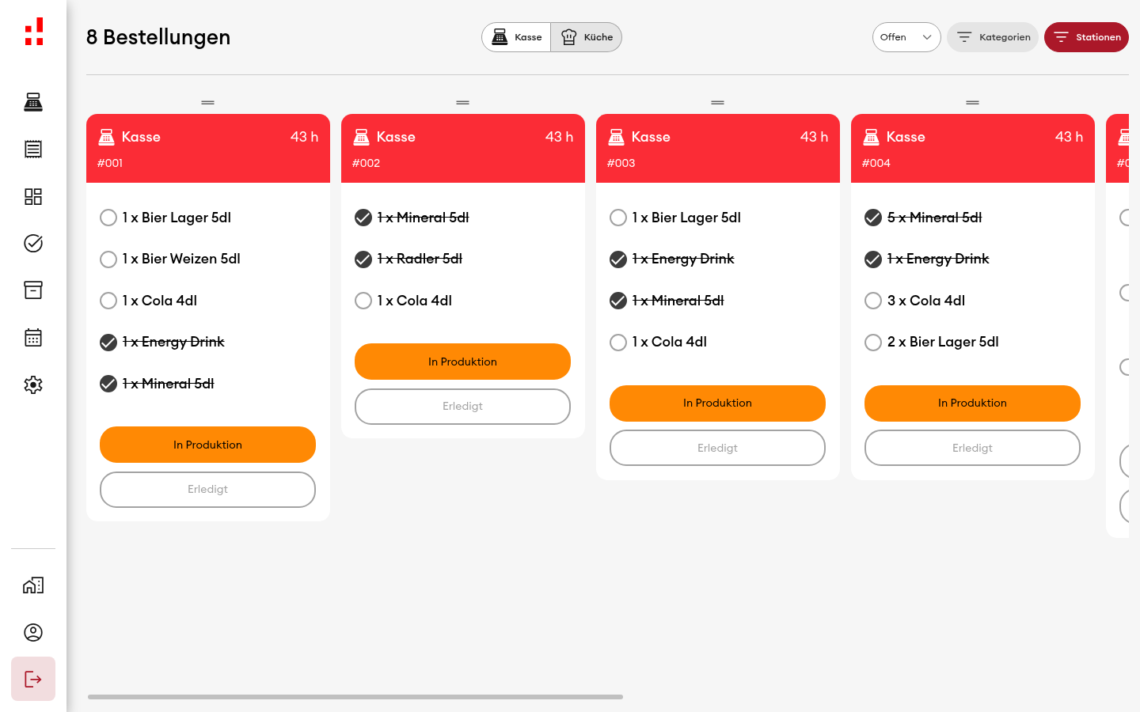Open the building/location sidebar icon
The height and width of the screenshot is (712, 1140).
coord(33,585)
